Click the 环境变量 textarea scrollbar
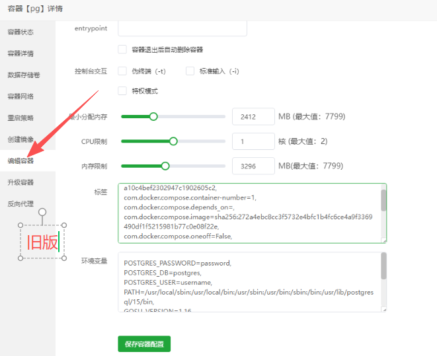Screen dimensions: 437x356 [383, 266]
